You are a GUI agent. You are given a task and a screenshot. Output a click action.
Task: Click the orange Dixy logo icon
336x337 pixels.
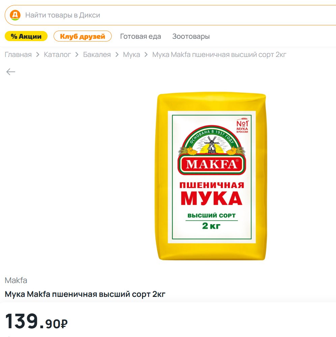15,15
